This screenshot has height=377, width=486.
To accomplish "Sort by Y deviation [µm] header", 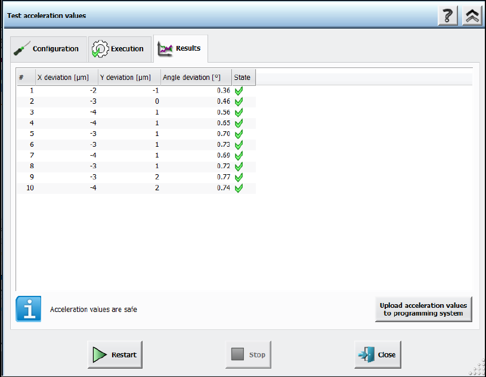I will pos(129,77).
